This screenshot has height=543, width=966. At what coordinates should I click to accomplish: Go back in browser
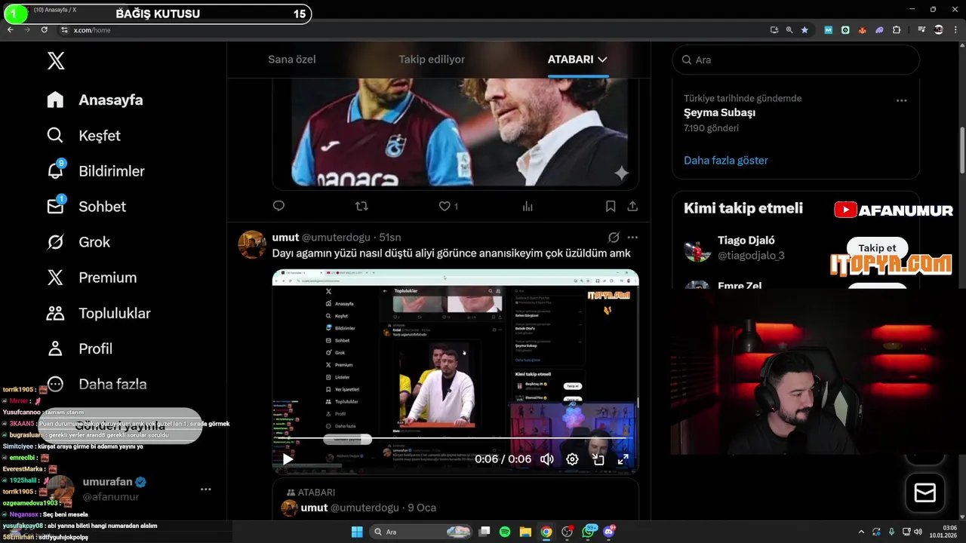click(11, 29)
